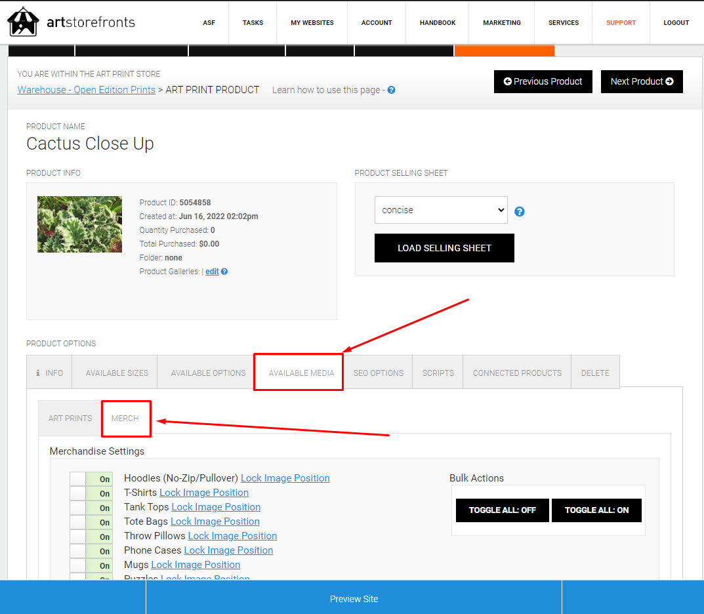704x614 pixels.
Task: Click the help icon beside Product Galleries edit
Action: pos(224,272)
